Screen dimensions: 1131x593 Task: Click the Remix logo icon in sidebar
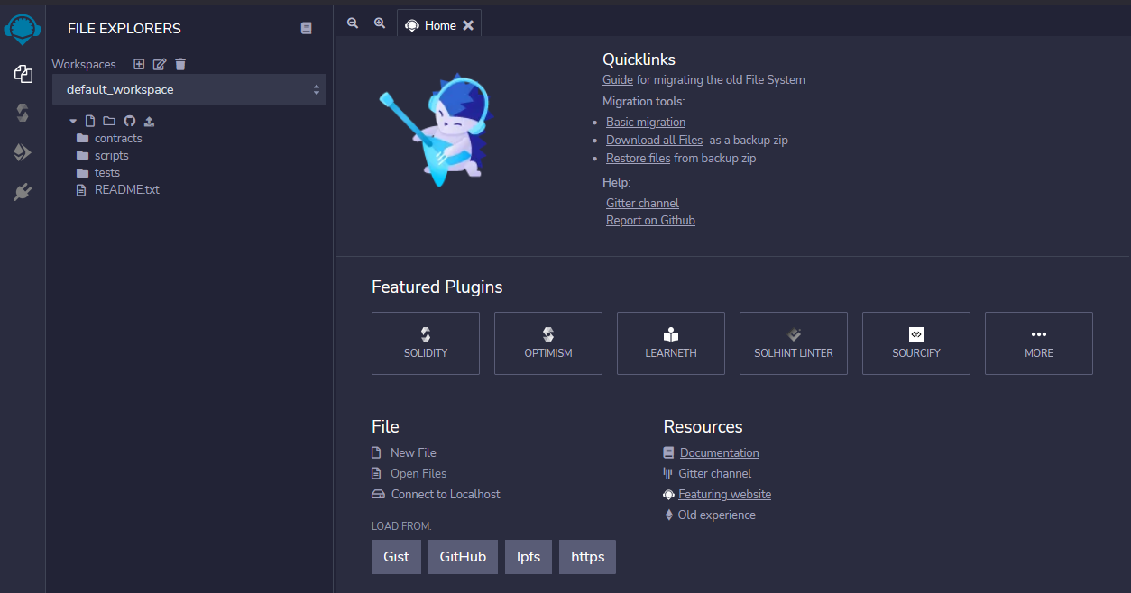point(23,29)
